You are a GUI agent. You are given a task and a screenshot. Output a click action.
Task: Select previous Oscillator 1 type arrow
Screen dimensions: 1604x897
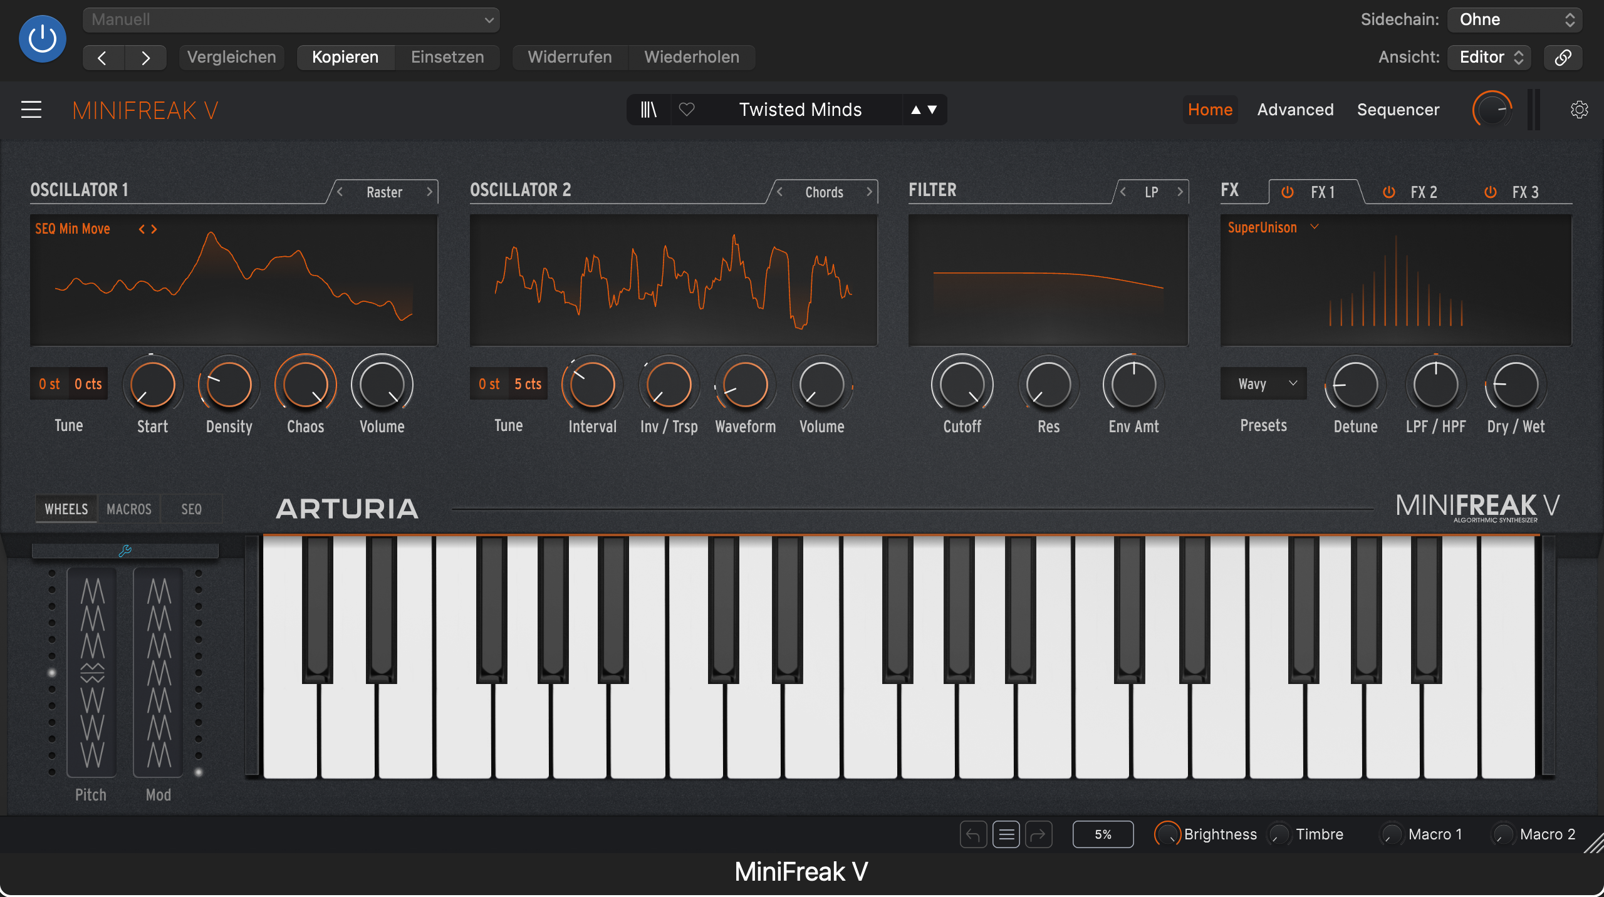tap(340, 192)
